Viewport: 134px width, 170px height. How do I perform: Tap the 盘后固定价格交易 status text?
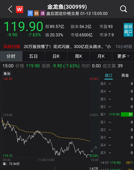(x=63, y=13)
